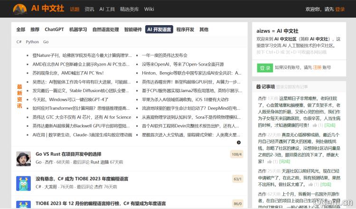
Task: Open the next news page arrow icon
Action: coord(239,142)
